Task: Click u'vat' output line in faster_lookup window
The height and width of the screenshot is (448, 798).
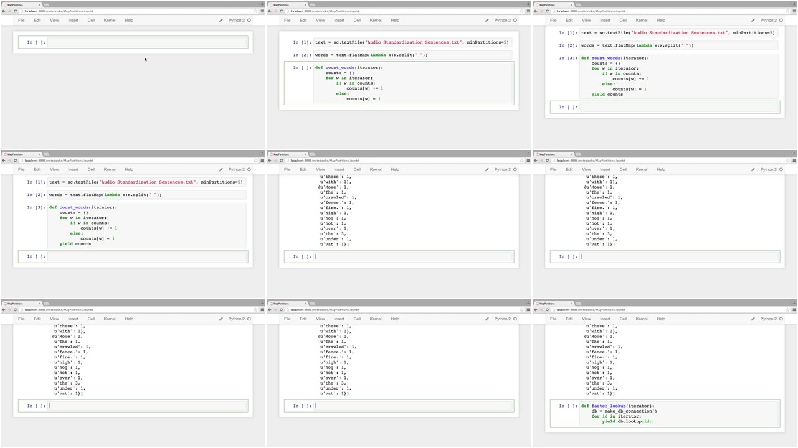Action: [601, 393]
